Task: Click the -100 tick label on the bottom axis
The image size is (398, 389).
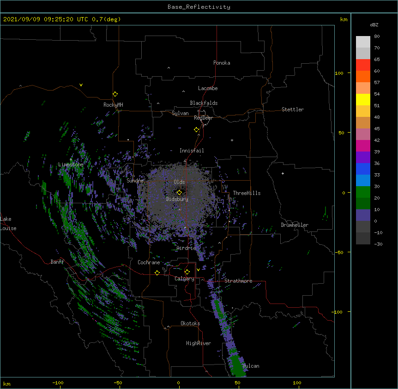Action: 58,383
